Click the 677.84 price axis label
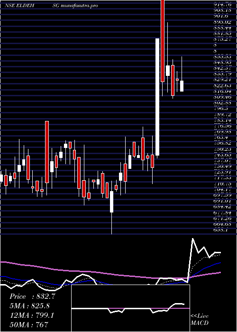Image resolution: width=237 pixels, height=332 pixels. point(221,213)
